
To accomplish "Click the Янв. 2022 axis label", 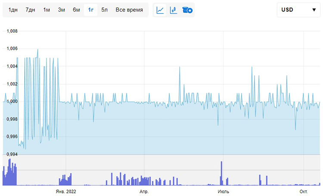I will [66, 191].
